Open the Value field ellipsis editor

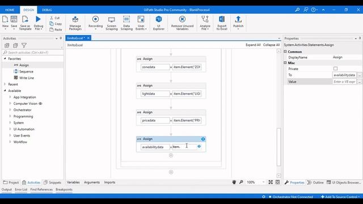(359, 82)
